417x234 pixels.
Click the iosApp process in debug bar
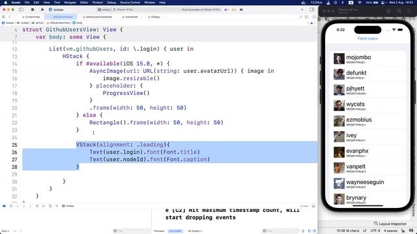pos(68,206)
